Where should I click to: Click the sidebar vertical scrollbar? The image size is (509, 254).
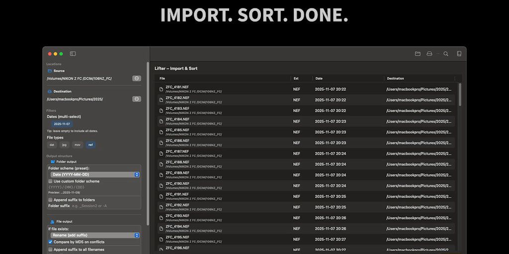[x=148, y=143]
